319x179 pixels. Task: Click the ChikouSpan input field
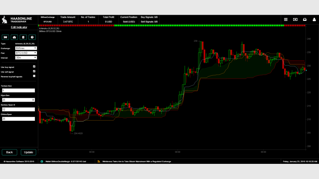tap(18, 119)
